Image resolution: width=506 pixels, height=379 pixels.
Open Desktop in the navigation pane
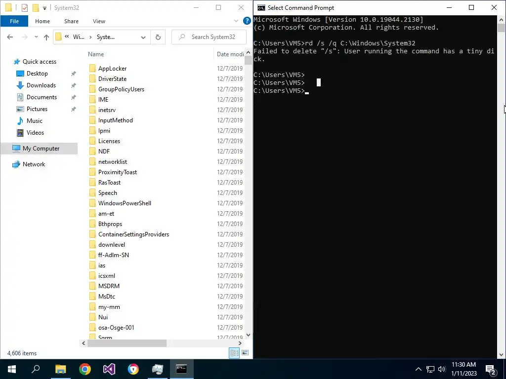37,74
